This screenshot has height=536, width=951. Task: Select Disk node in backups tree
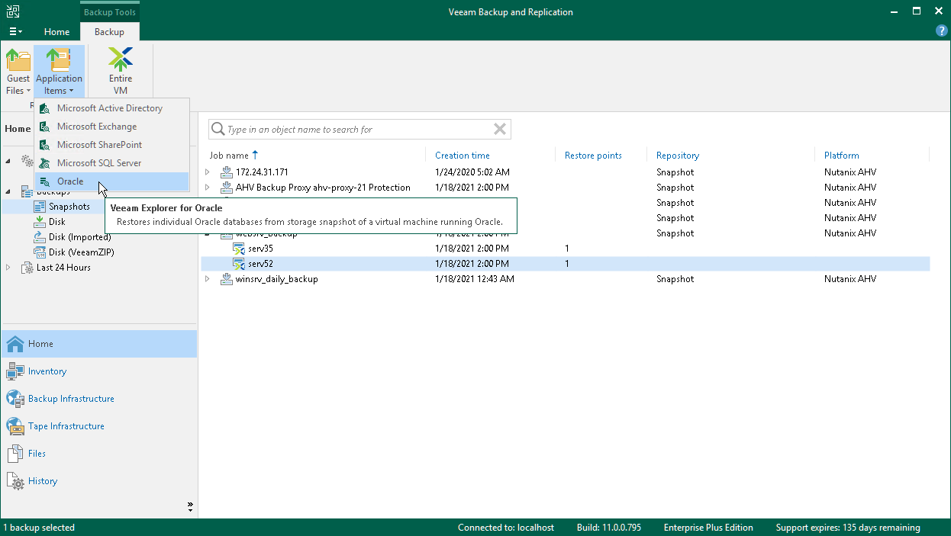pos(57,222)
